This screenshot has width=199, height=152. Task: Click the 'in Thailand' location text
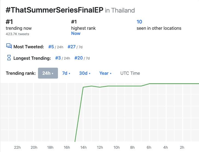pyautogui.click(x=120, y=11)
